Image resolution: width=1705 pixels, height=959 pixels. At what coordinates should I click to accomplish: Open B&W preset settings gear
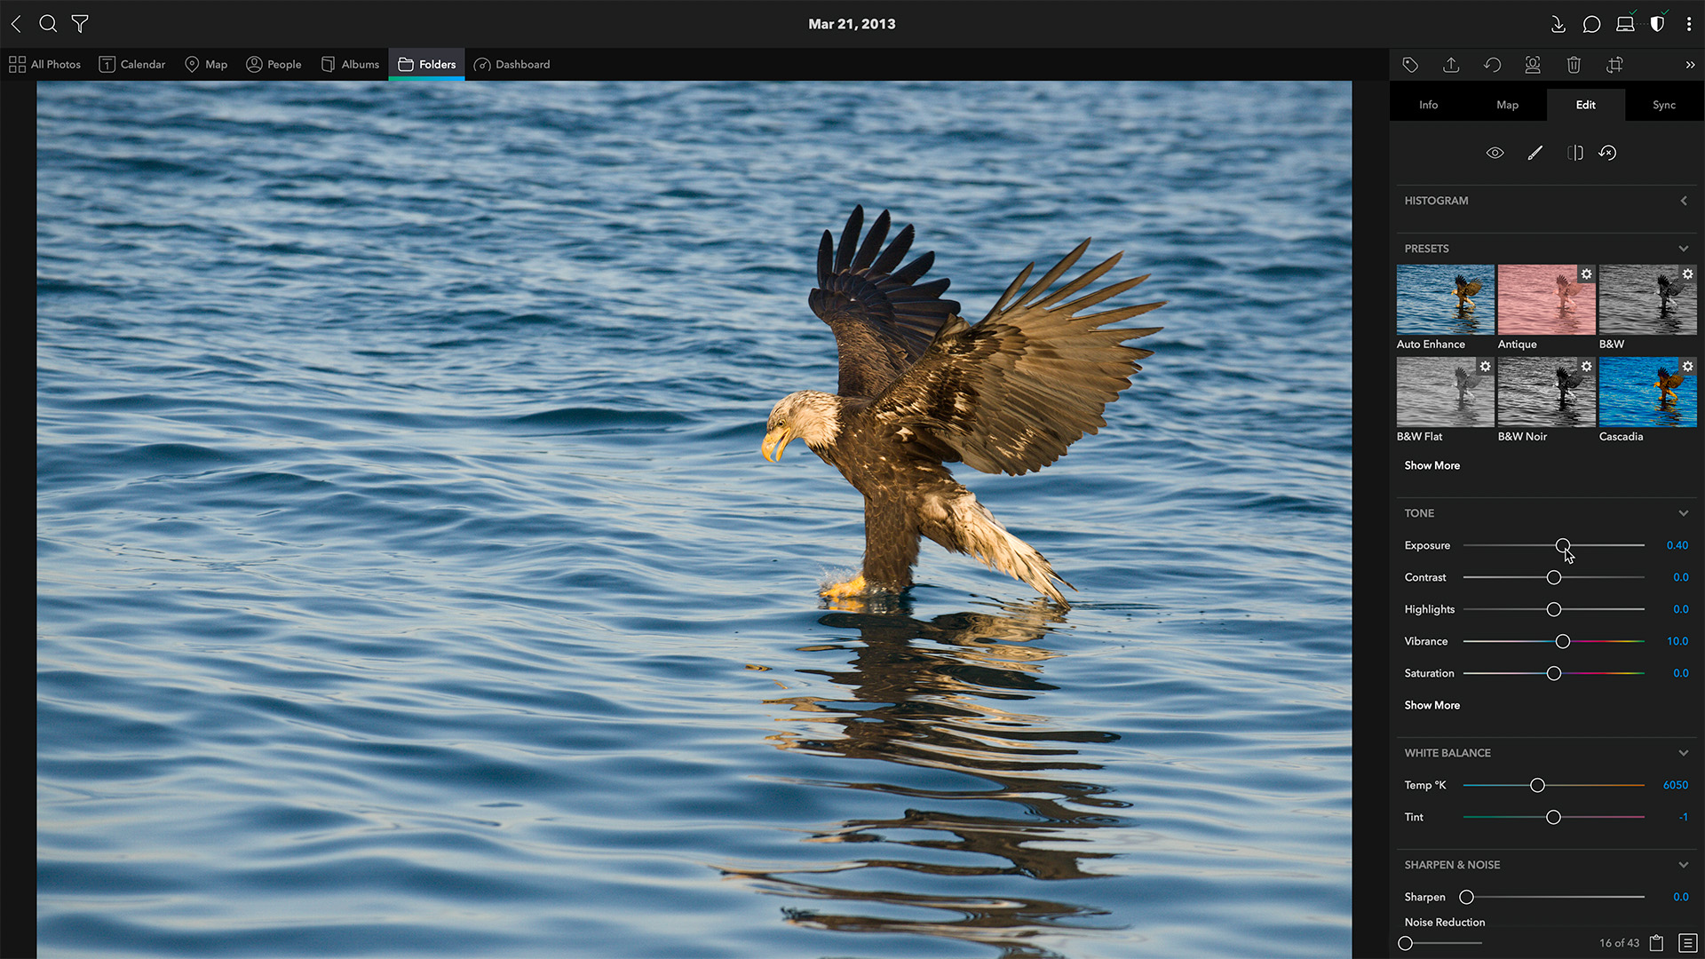coord(1688,274)
